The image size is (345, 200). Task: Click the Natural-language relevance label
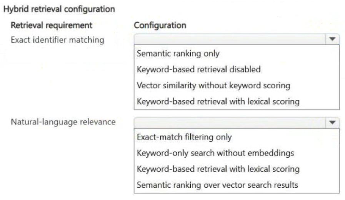point(63,122)
